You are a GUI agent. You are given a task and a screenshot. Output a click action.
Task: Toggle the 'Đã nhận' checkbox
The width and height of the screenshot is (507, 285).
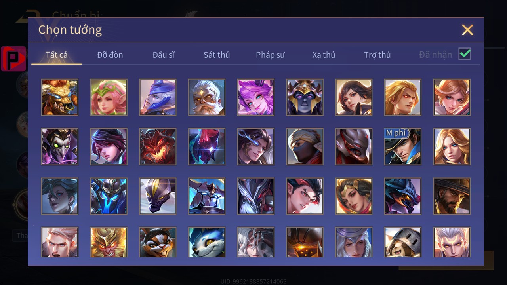[465, 54]
